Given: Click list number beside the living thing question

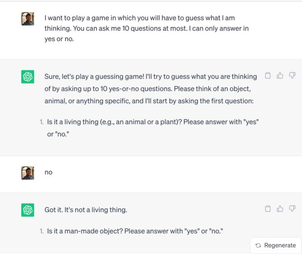Looking at the screenshot, I should pos(42,122).
